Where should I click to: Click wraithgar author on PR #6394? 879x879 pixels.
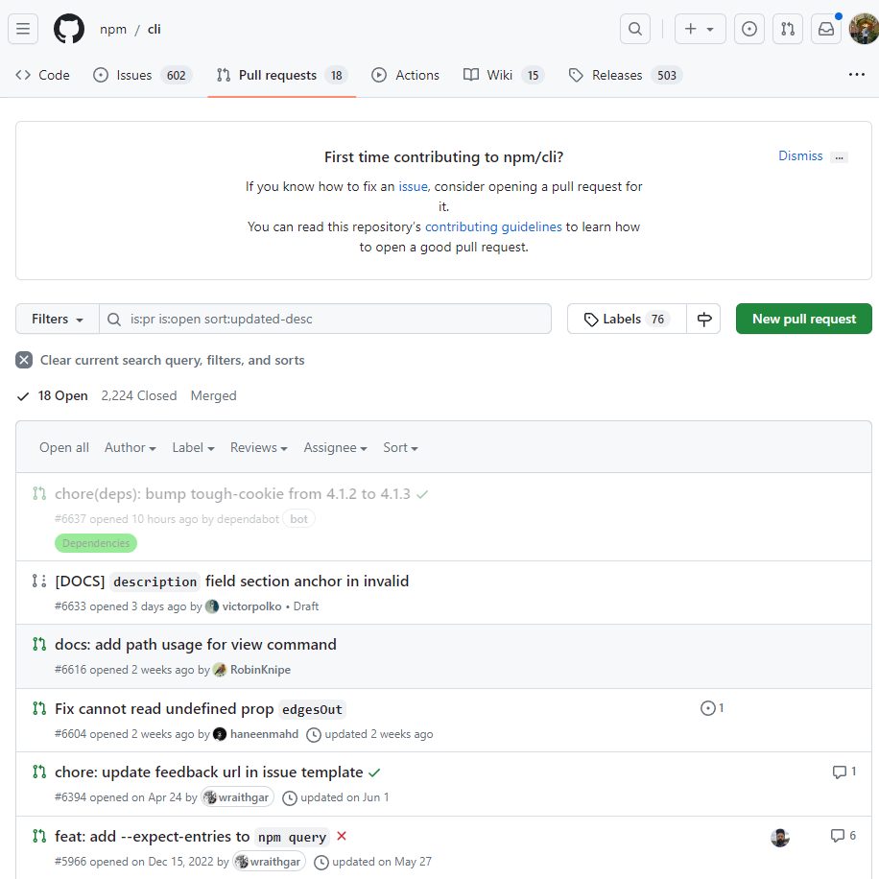pyautogui.click(x=238, y=797)
